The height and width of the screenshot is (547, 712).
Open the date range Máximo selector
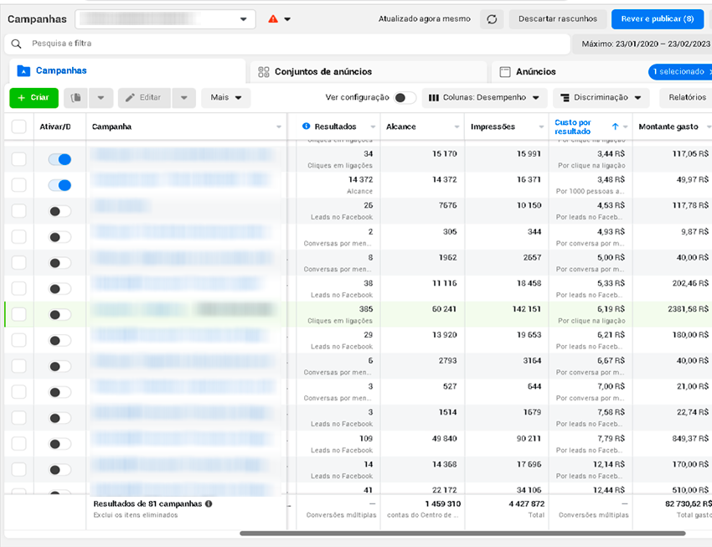642,44
